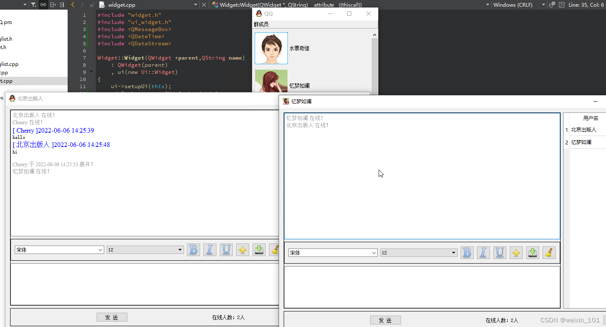
Task: Open the Widget::Widget symbol dropdown
Action: click(x=488, y=5)
